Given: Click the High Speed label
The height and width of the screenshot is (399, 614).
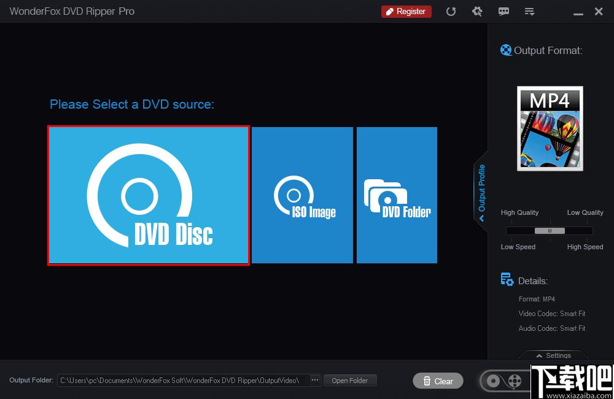Looking at the screenshot, I should pyautogui.click(x=585, y=247).
